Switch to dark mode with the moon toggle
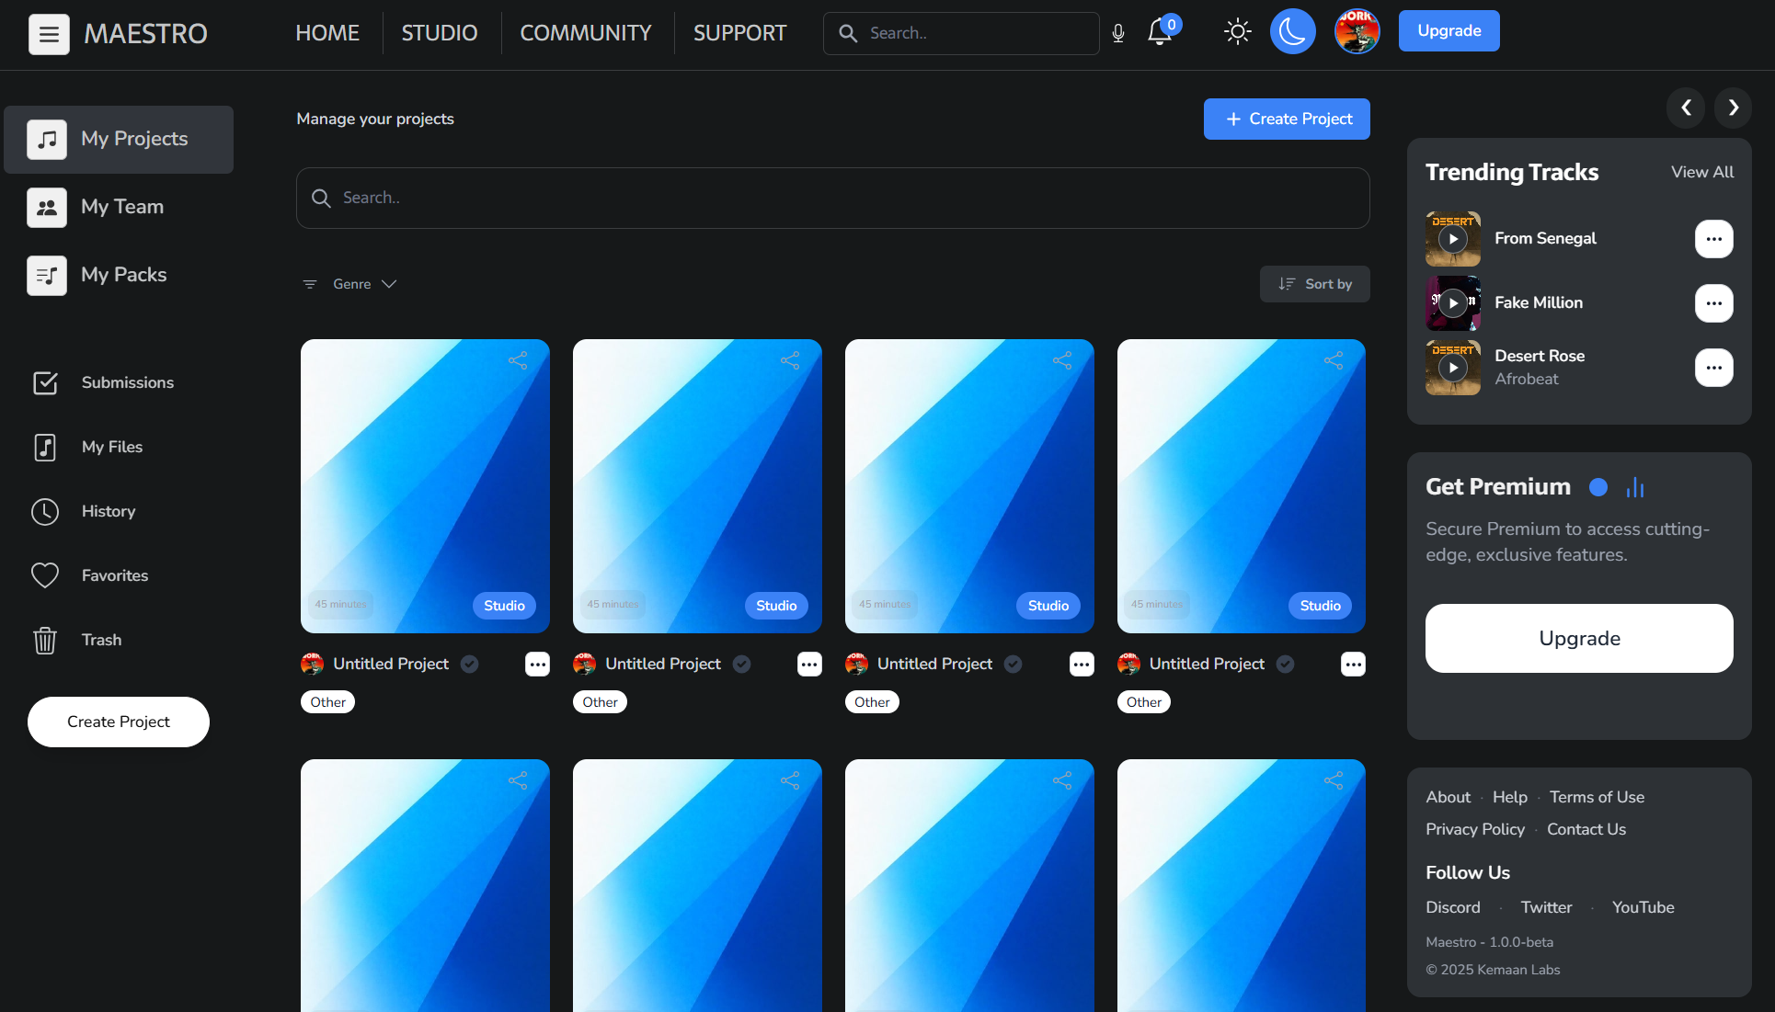Image resolution: width=1775 pixels, height=1012 pixels. click(x=1292, y=31)
